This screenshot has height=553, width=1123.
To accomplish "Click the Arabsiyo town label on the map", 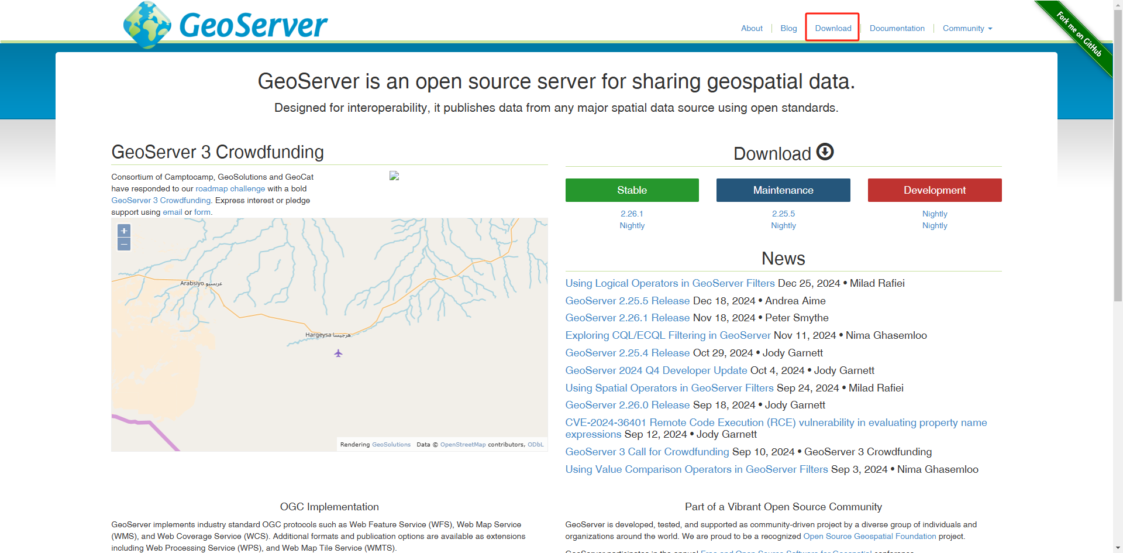I will pyautogui.click(x=201, y=283).
